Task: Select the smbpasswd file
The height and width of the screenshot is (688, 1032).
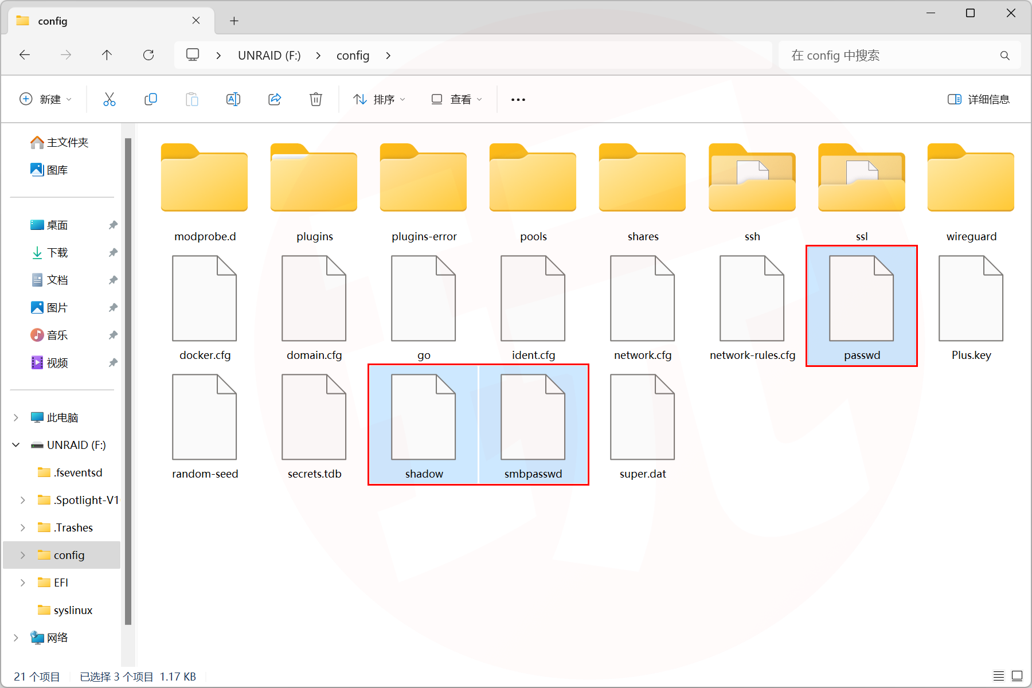Action: [x=533, y=425]
